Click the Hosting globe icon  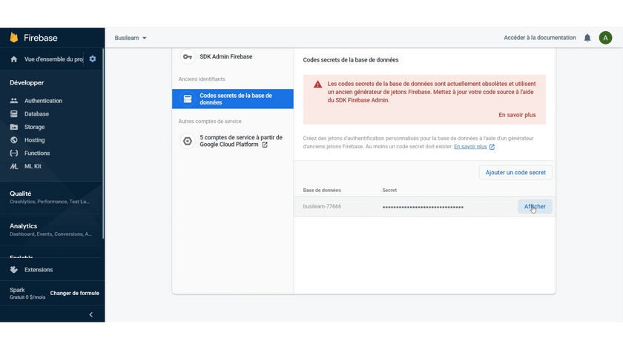tap(14, 140)
